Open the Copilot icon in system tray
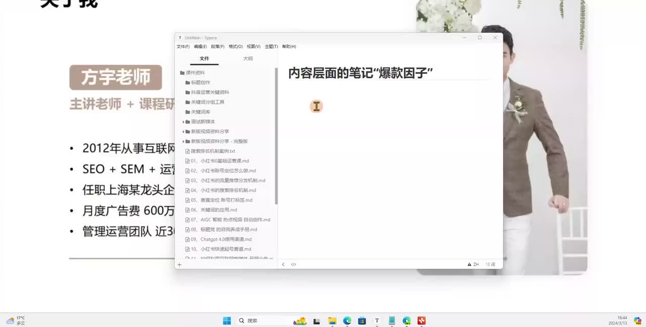 pyautogui.click(x=637, y=320)
